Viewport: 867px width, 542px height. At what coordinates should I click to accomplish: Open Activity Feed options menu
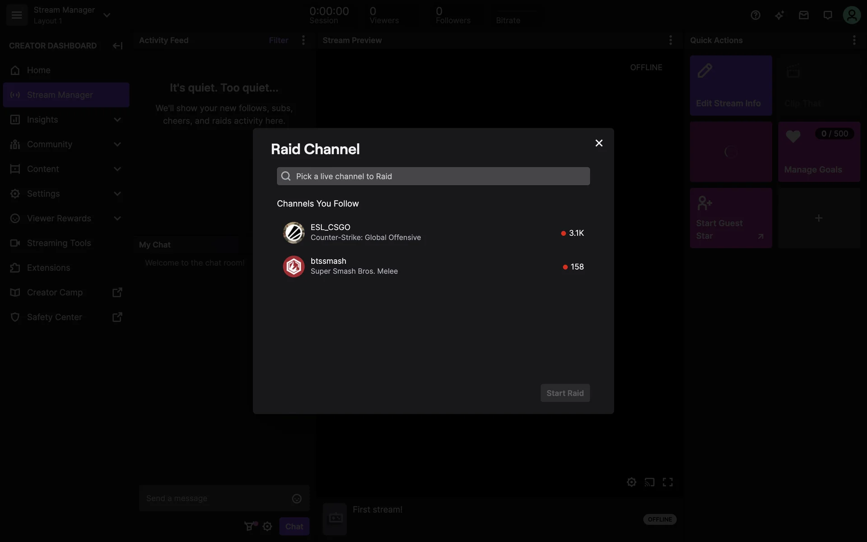coord(303,40)
